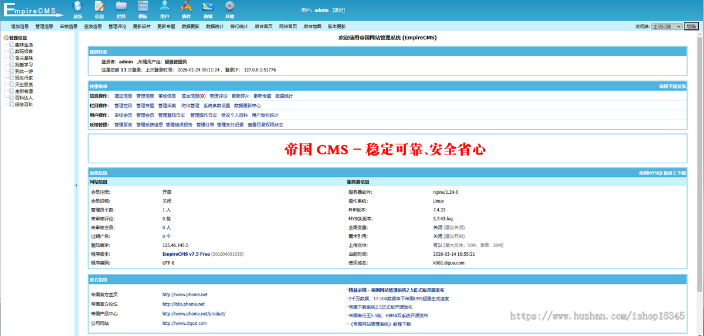Click 系统参数设置 in the quick menu
Image resolution: width=704 pixels, height=336 pixels.
tap(217, 105)
